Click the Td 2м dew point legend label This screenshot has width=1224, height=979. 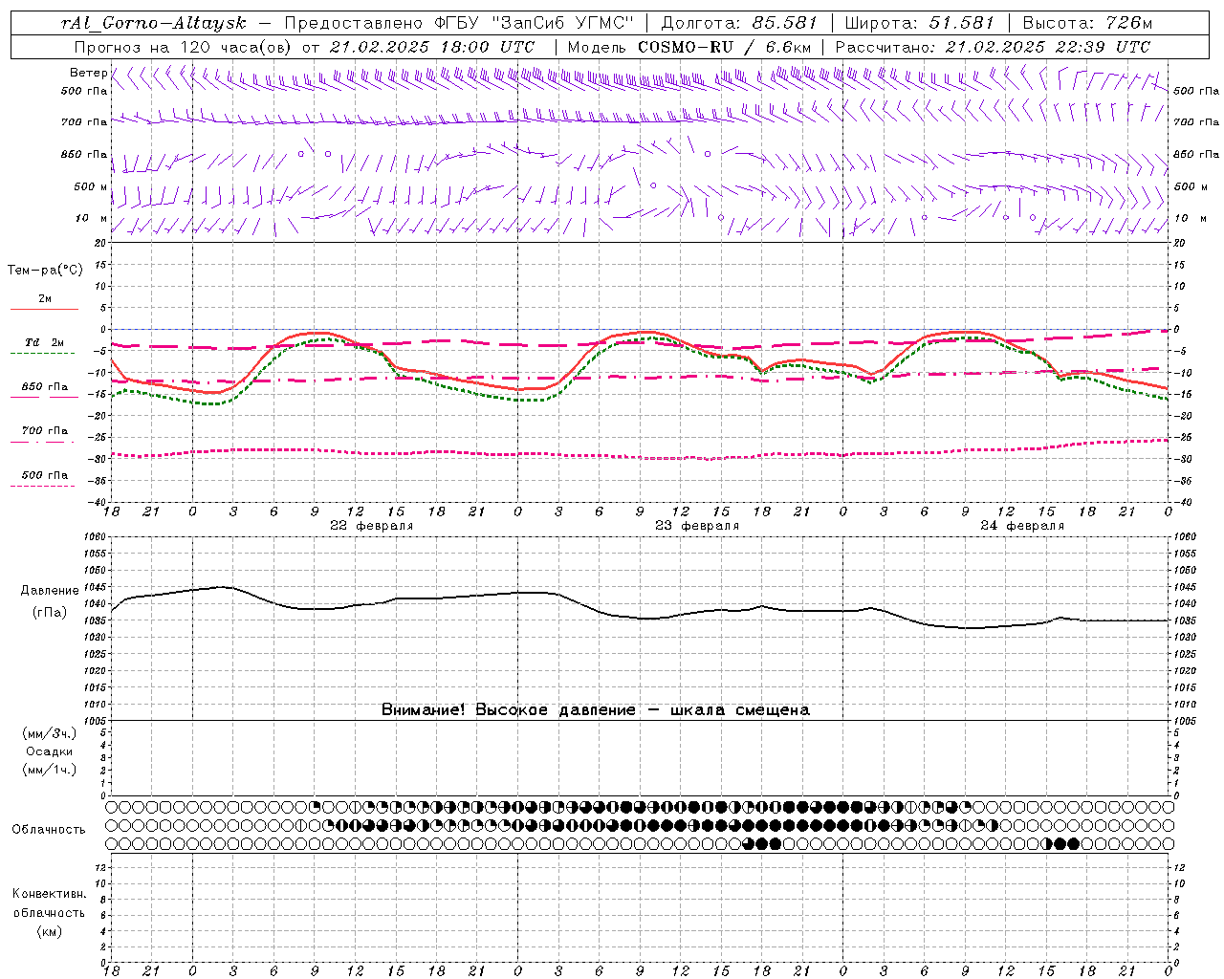45,342
